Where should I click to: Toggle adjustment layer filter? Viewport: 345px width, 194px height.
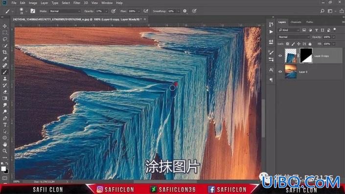[310, 30]
